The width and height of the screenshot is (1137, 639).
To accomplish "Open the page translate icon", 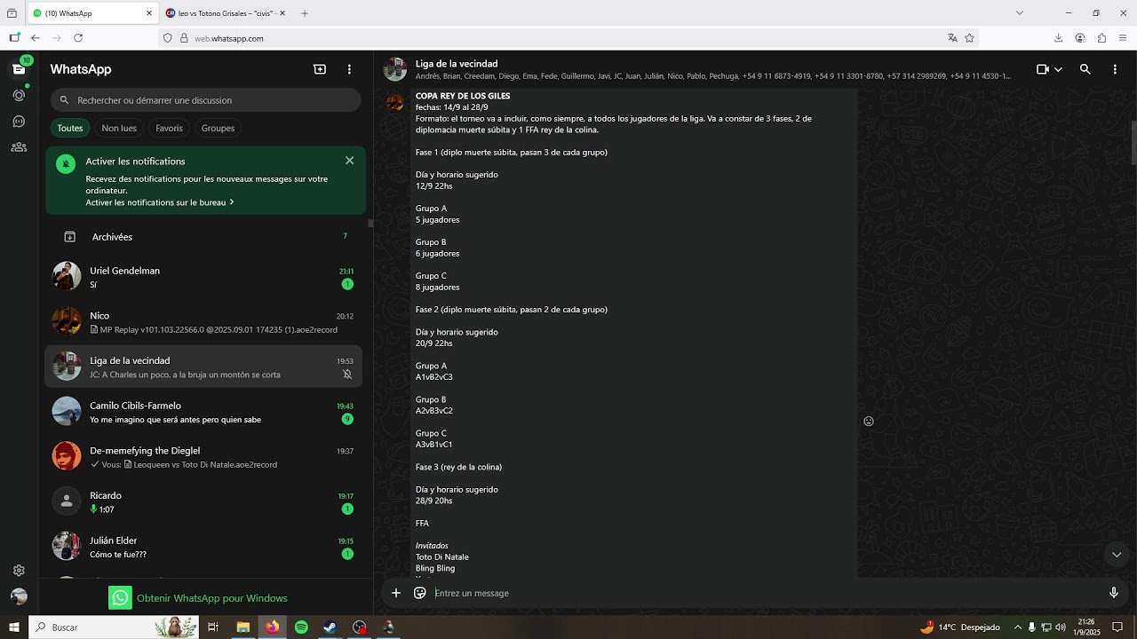I will (952, 38).
